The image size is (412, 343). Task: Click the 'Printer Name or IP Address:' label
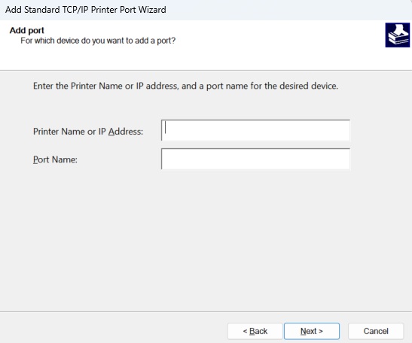88,132
